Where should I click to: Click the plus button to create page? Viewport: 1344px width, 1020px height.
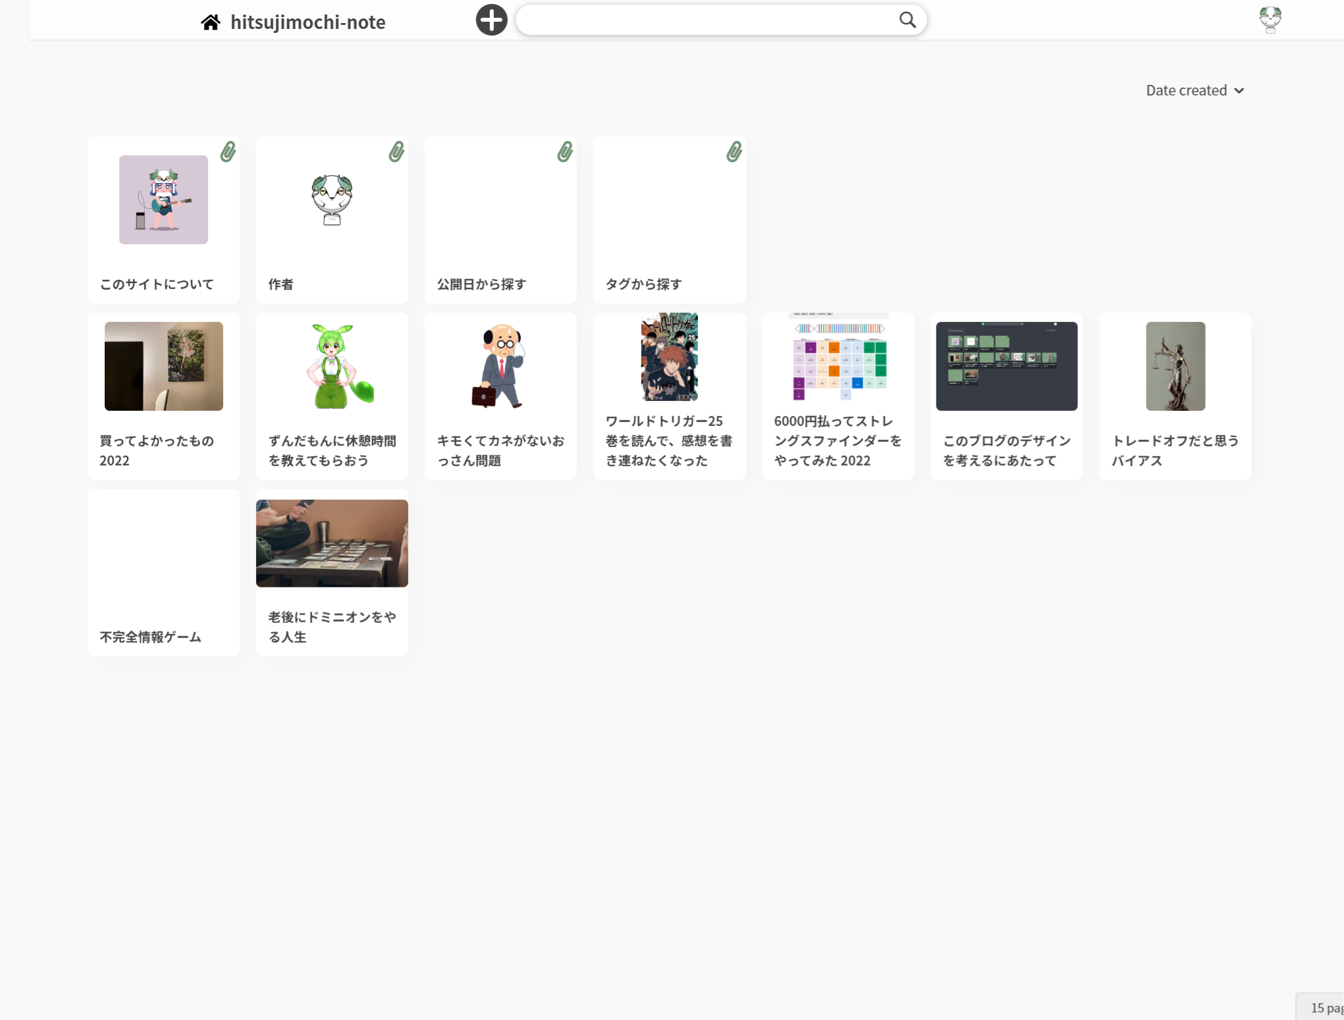(x=491, y=20)
